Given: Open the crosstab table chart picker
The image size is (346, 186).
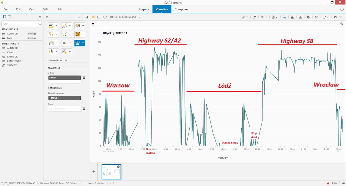Looking at the screenshot, I should click(54, 43).
